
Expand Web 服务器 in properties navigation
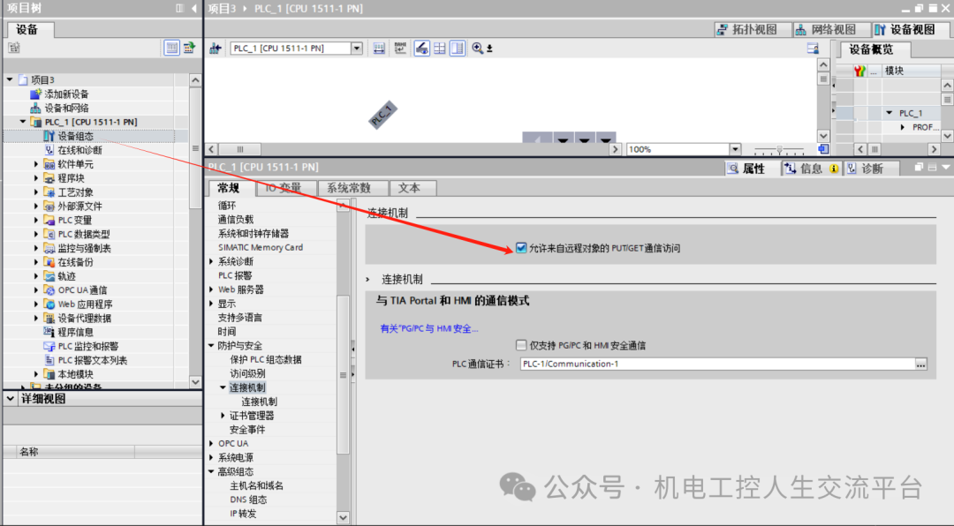pyautogui.click(x=211, y=289)
